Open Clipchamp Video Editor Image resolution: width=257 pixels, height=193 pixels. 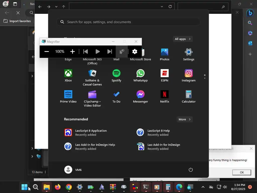coord(92,99)
